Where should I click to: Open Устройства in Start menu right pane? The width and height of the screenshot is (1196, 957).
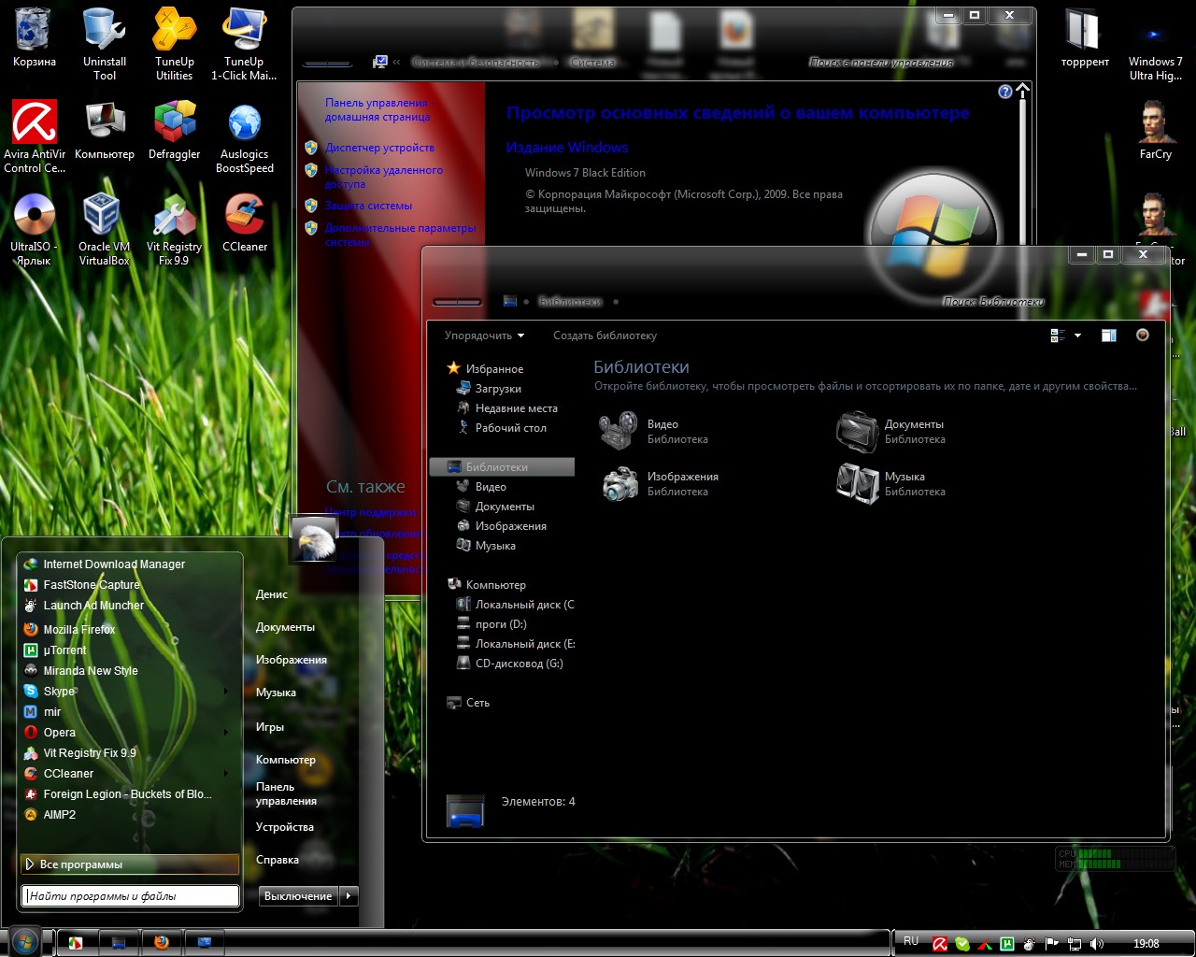pyautogui.click(x=285, y=827)
